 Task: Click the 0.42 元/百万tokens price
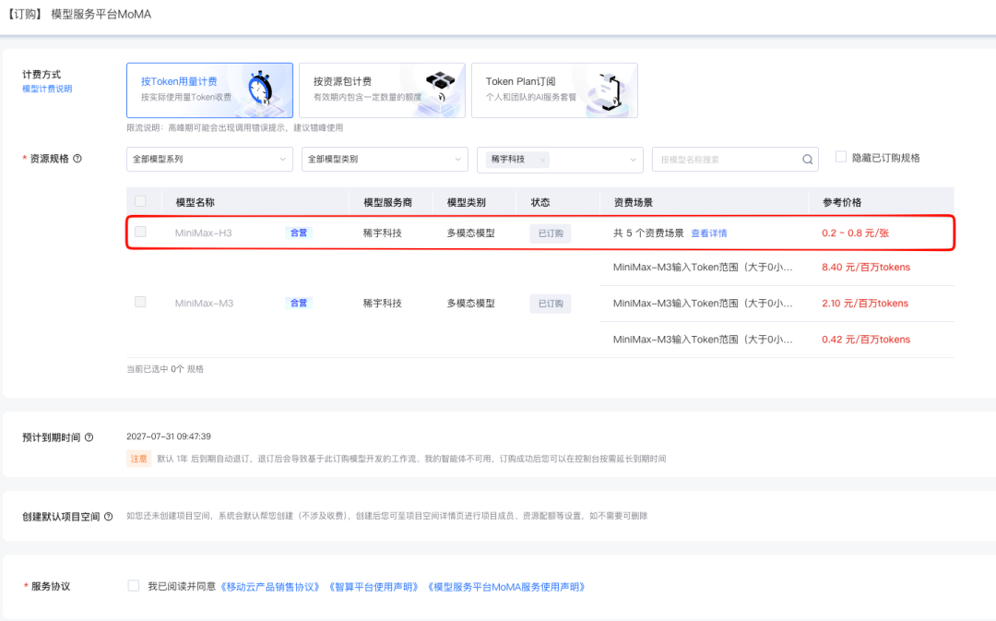pyautogui.click(x=866, y=340)
